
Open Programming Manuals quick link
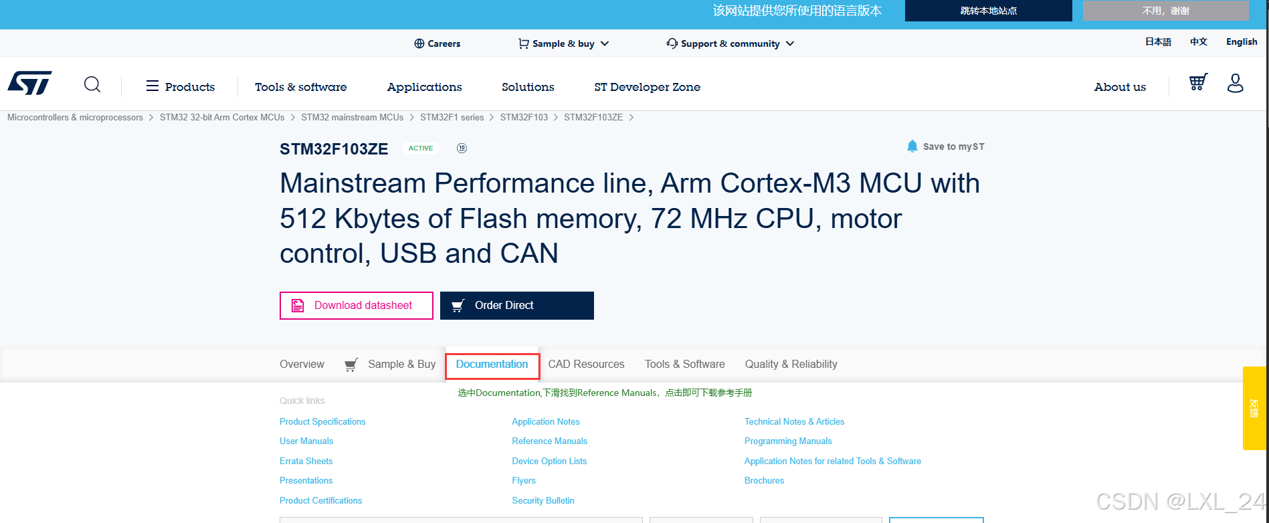[x=788, y=441]
